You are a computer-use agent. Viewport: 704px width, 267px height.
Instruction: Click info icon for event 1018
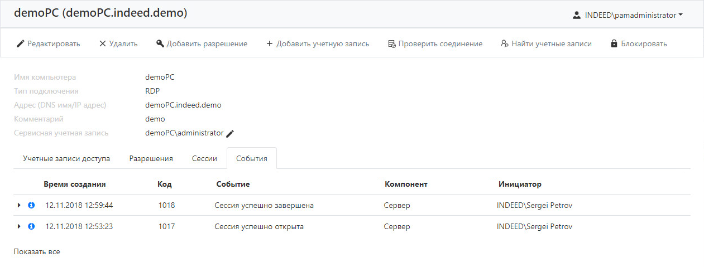31,205
